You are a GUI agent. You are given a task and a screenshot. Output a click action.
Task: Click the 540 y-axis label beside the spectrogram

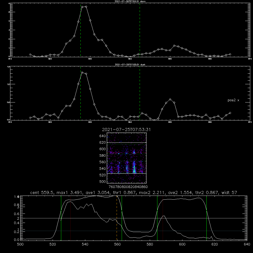103,168
